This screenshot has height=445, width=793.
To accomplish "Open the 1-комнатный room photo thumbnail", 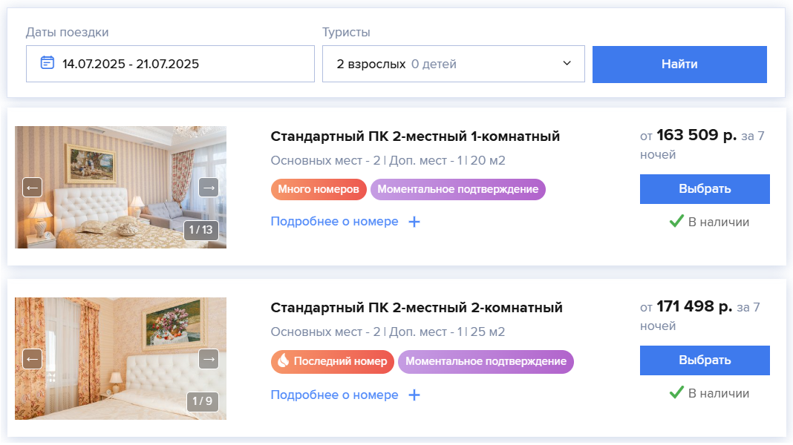I will 120,187.
